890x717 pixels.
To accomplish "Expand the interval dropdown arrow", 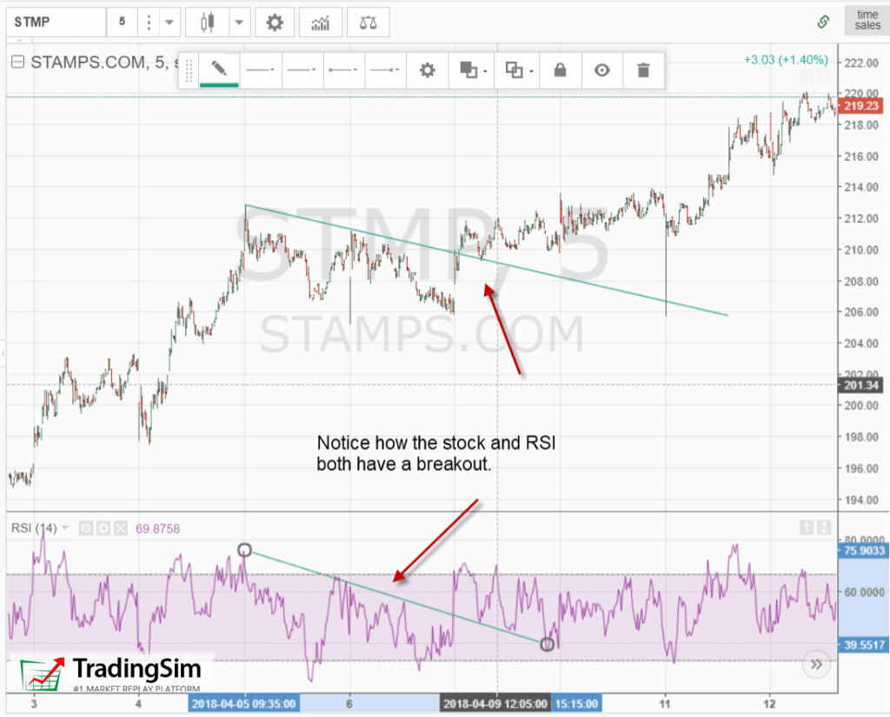I will [169, 22].
